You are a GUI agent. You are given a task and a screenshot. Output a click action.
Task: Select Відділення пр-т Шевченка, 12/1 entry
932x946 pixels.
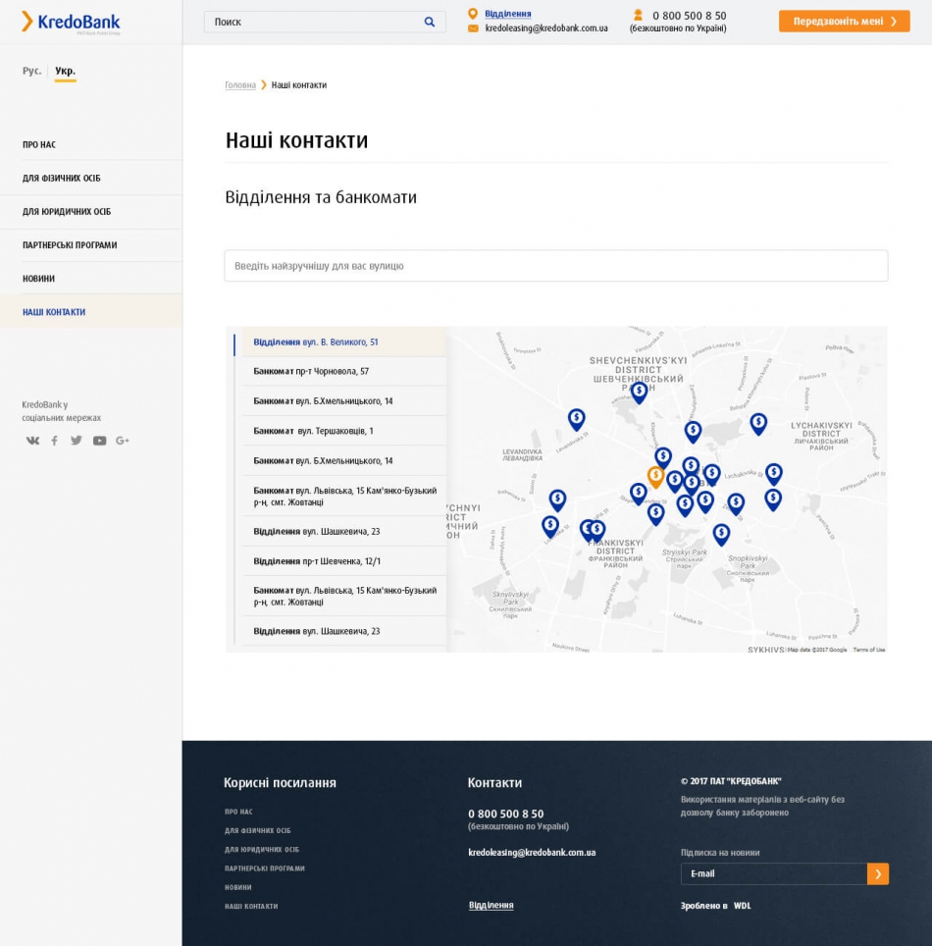(x=317, y=561)
